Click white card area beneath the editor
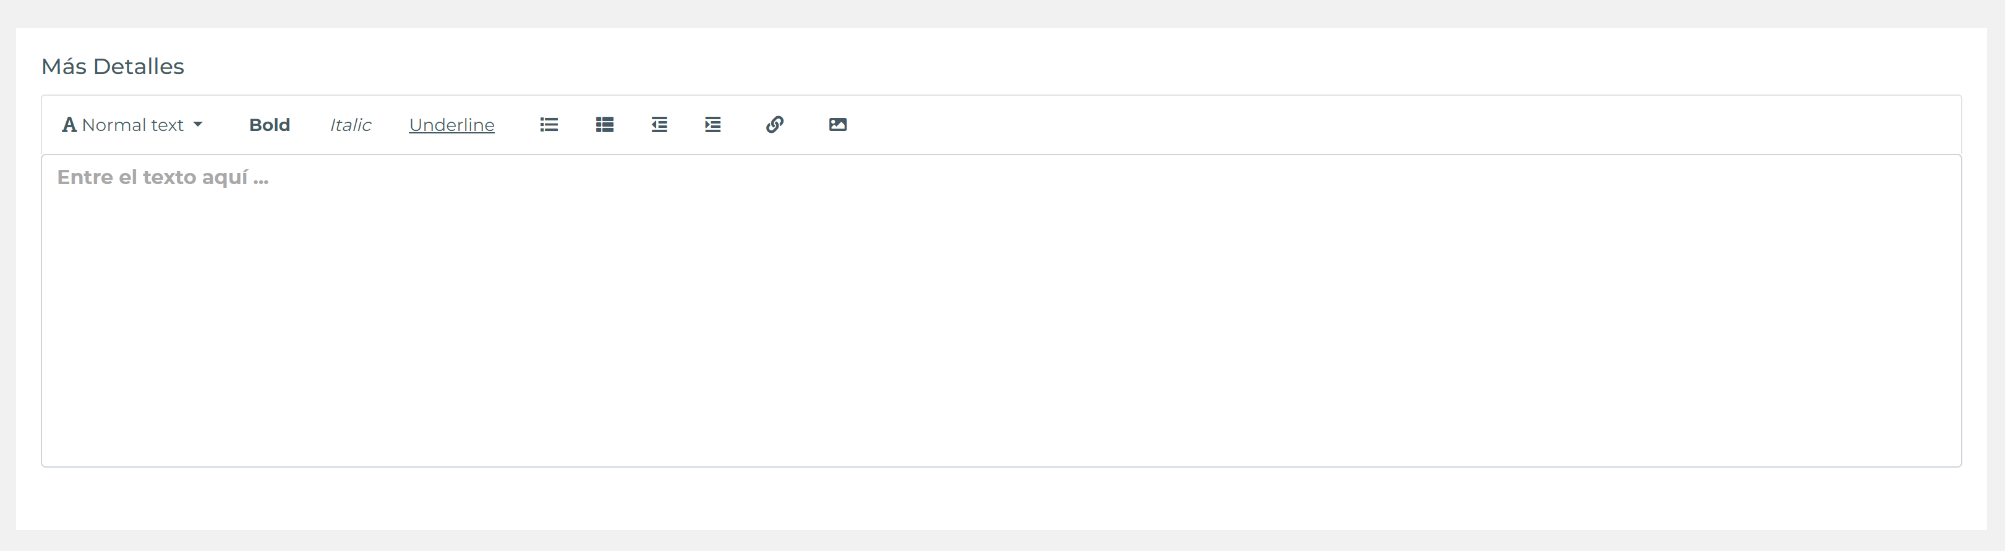 (x=1001, y=499)
